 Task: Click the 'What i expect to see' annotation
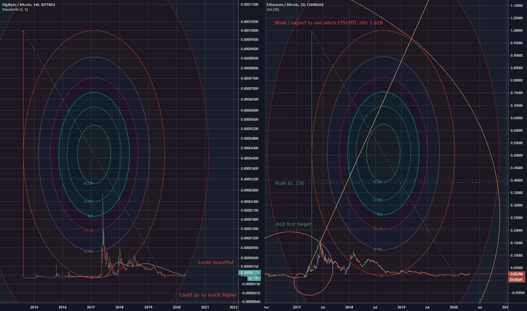click(329, 23)
